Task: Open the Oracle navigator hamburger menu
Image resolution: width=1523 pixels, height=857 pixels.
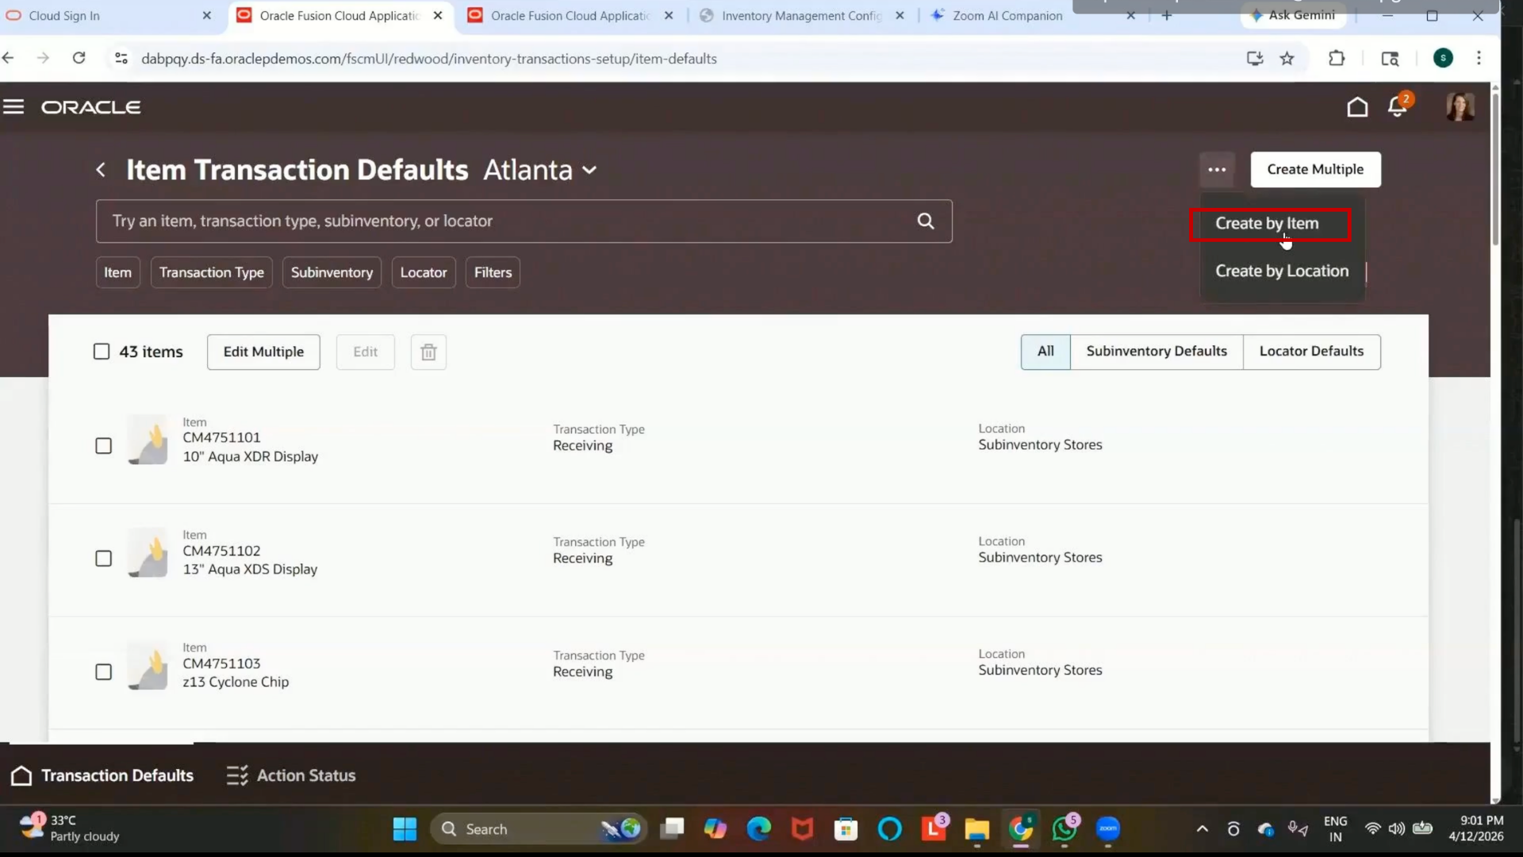Action: point(13,106)
